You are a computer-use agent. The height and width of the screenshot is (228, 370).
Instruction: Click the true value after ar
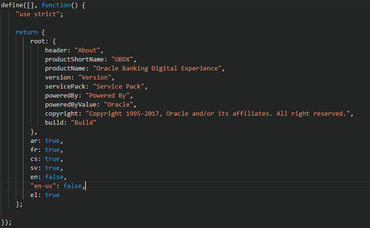point(53,141)
